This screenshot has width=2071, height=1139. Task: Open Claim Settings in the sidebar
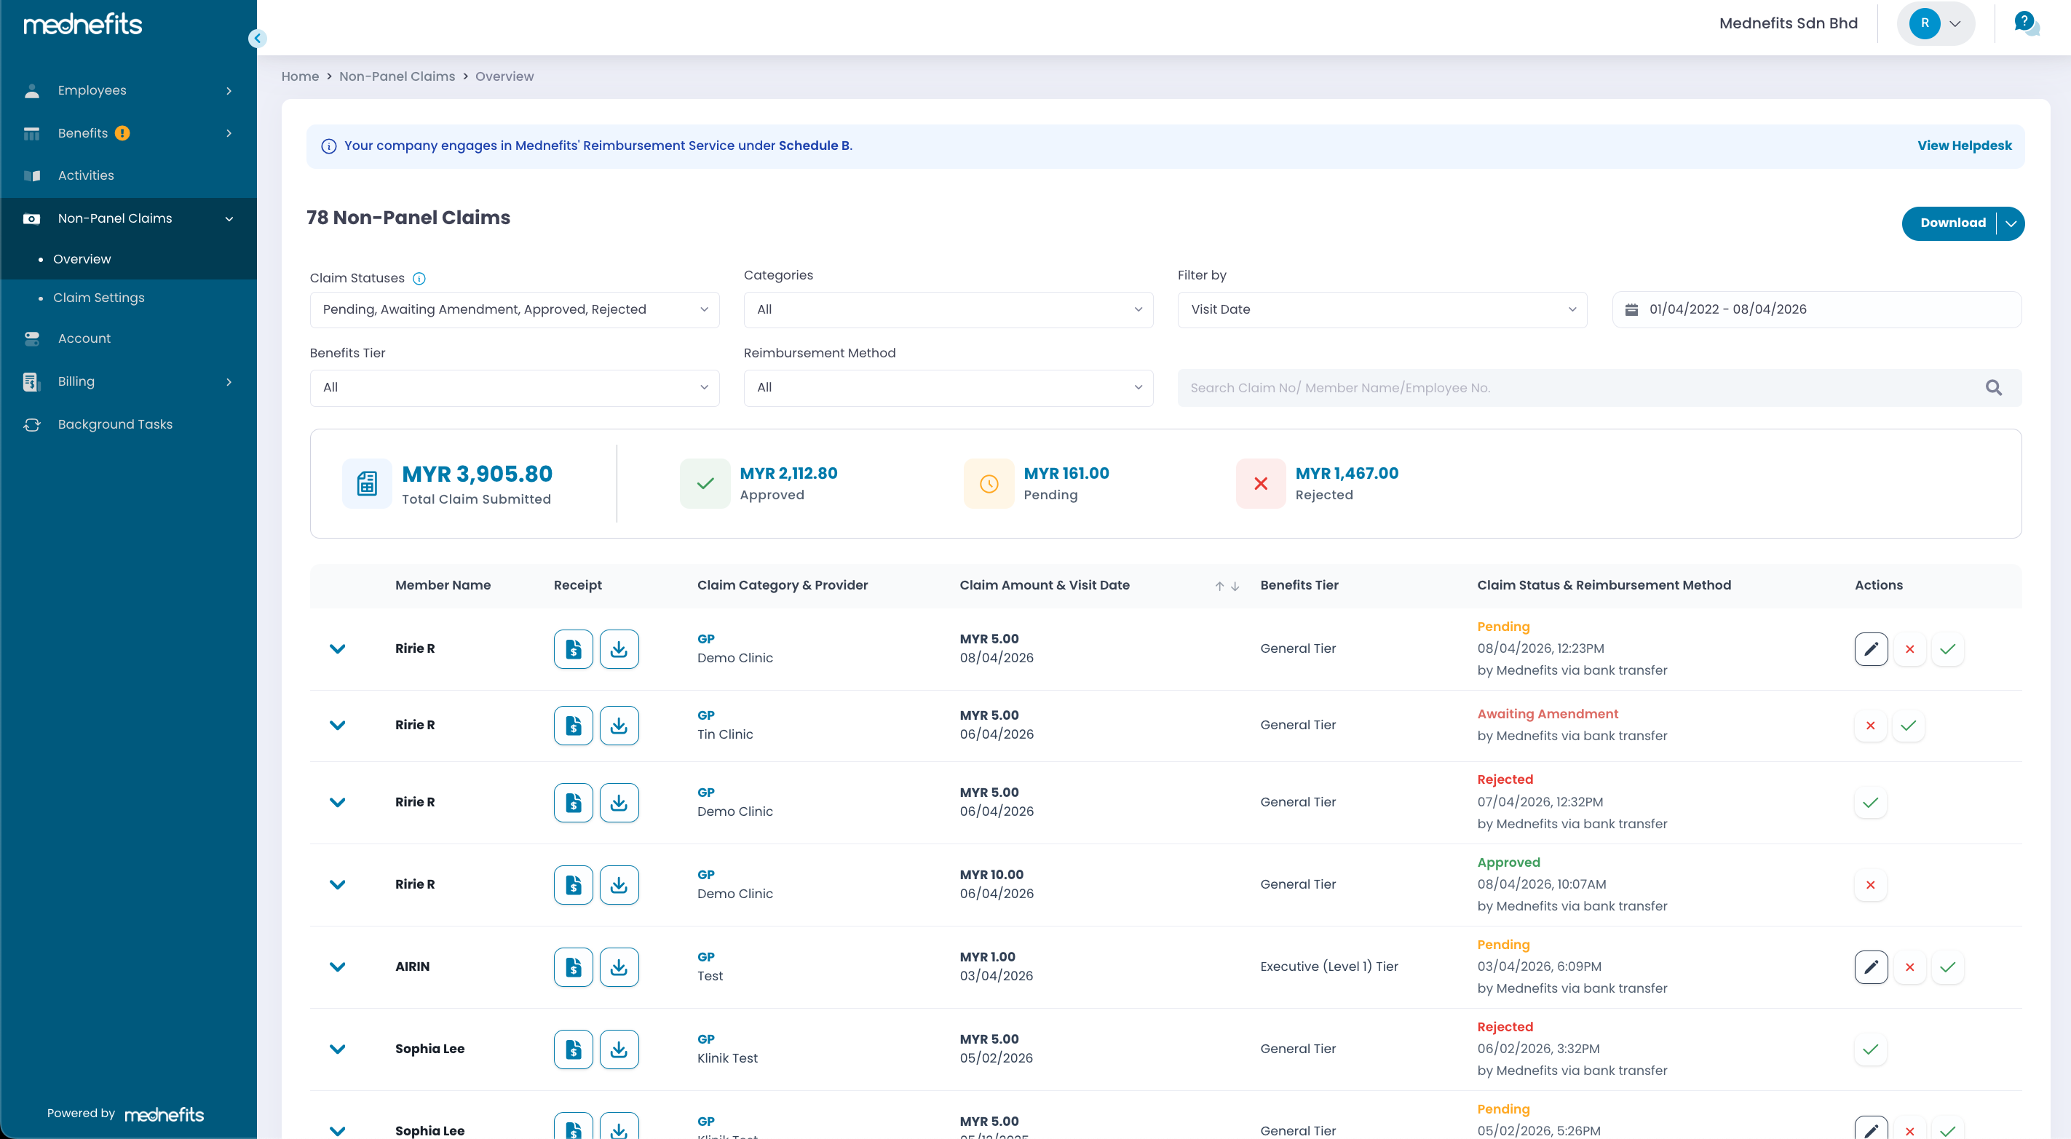coord(99,298)
